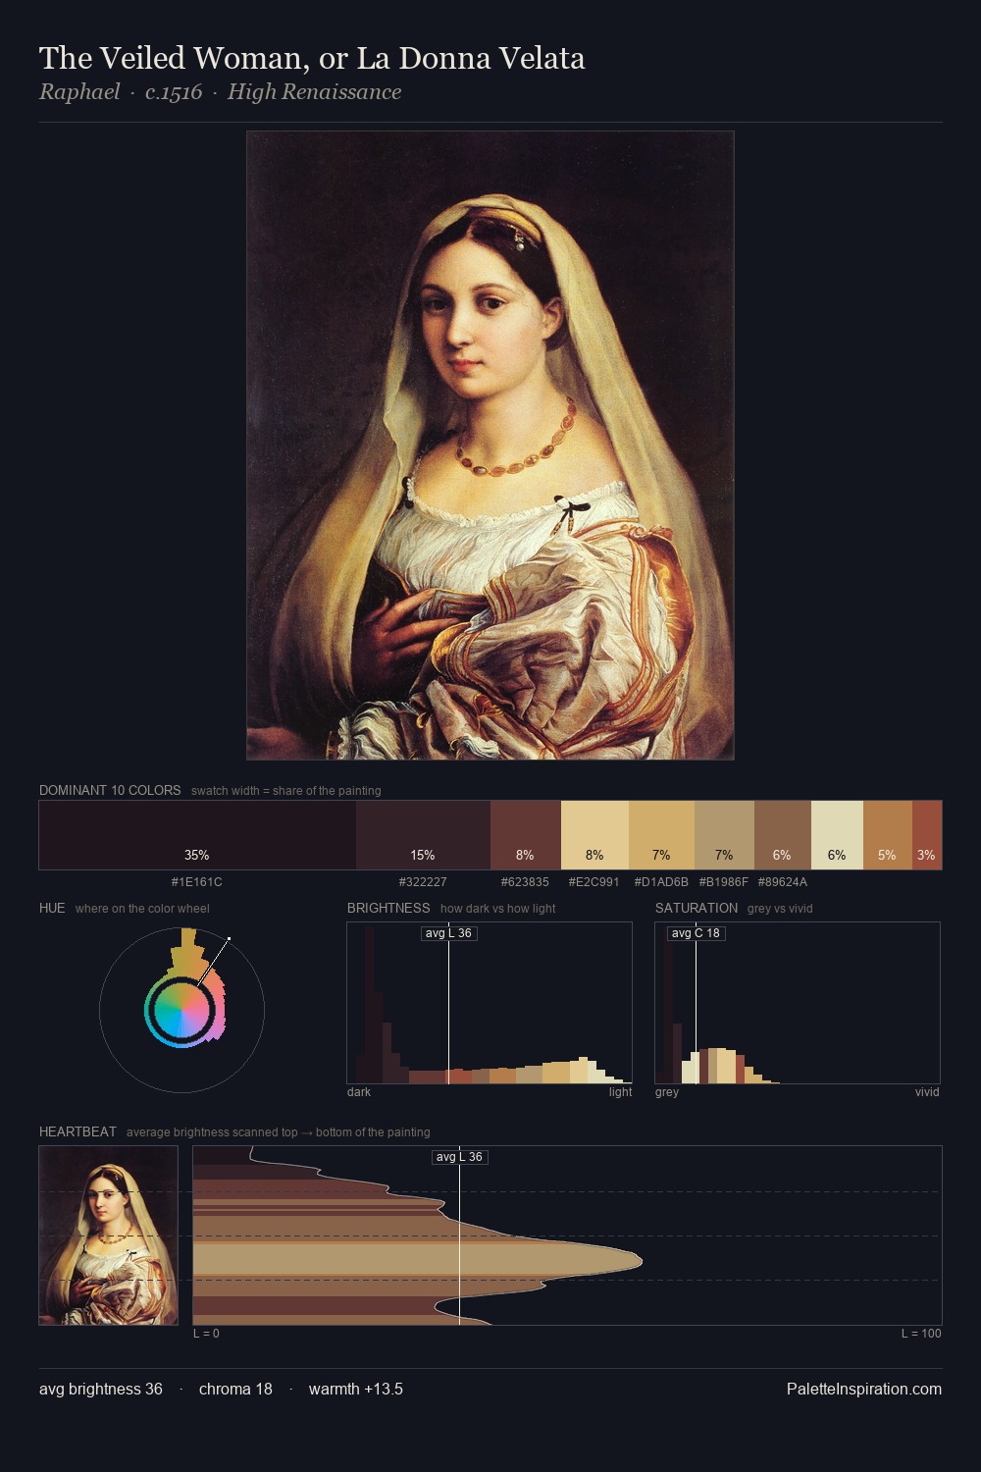
Task: Click the 'avg C 18' label in the saturation histogram
Action: pos(696,933)
